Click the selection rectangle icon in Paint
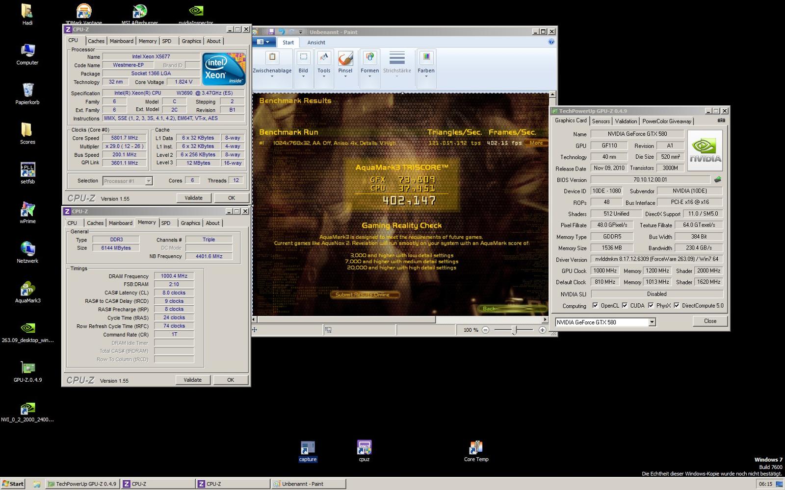Screen dimensions: 785x490 (x=304, y=57)
